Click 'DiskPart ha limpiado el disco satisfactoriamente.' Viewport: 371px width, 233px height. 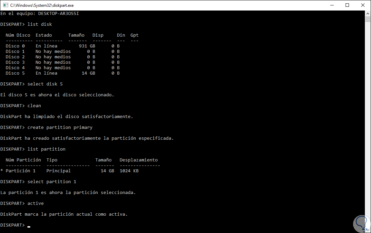point(66,117)
